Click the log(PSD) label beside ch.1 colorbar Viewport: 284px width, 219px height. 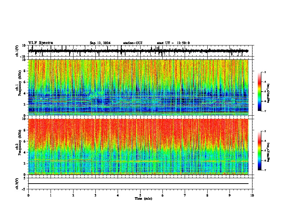tap(269, 93)
